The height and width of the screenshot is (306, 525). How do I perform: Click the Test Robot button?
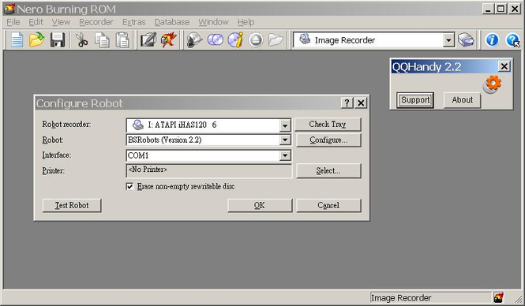[72, 205]
